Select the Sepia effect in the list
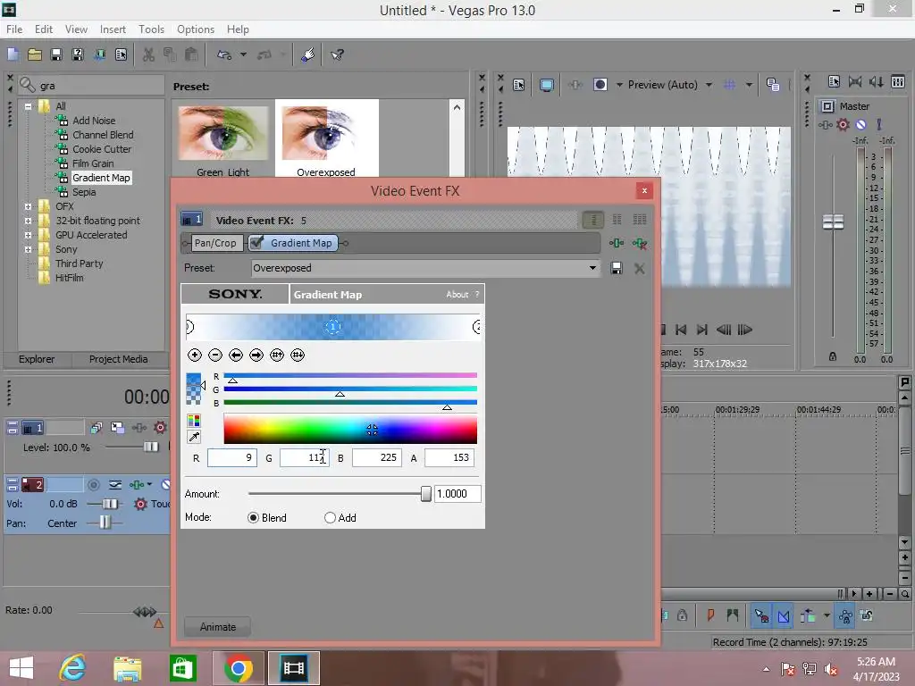Image resolution: width=915 pixels, height=686 pixels. (84, 192)
